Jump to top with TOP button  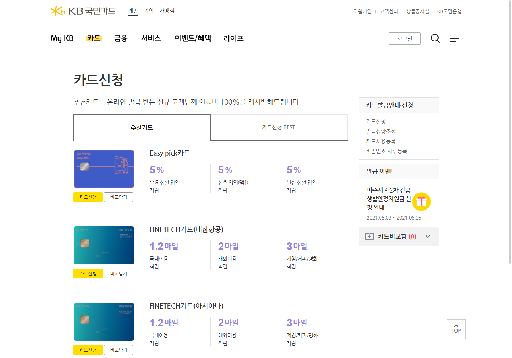click(456, 329)
